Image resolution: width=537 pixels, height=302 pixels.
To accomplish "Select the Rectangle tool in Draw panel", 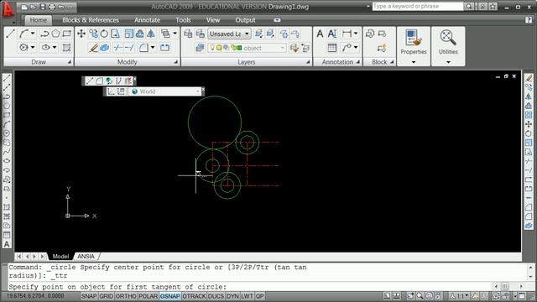I will pyautogui.click(x=67, y=34).
